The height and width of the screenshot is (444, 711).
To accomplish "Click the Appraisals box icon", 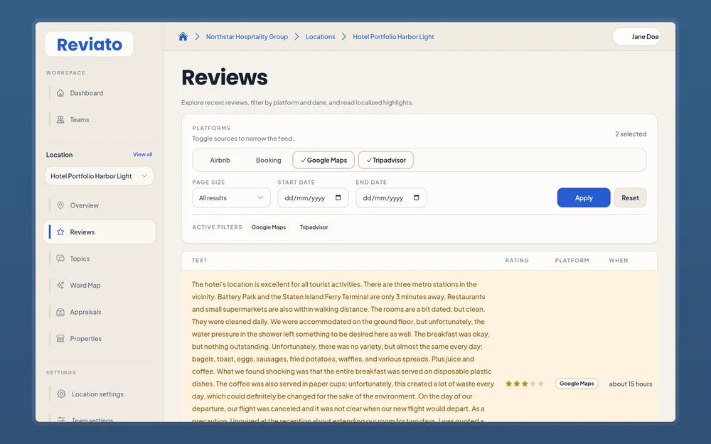I will (x=60, y=312).
